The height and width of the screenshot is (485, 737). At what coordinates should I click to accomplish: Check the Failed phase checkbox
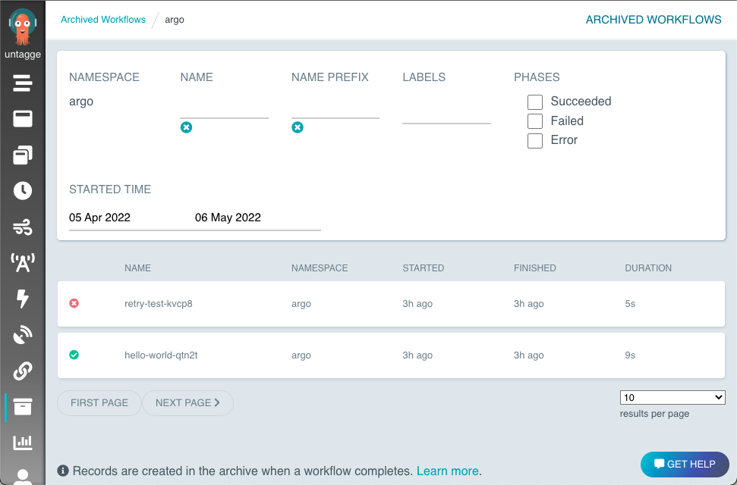click(534, 120)
